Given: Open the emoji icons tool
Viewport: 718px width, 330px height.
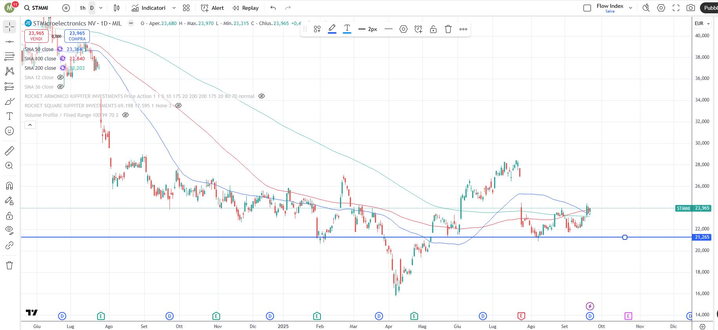Looking at the screenshot, I should 9,131.
